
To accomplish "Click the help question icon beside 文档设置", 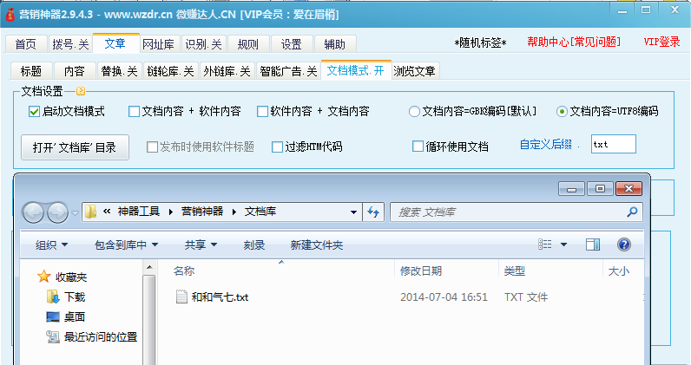I will click(x=81, y=91).
